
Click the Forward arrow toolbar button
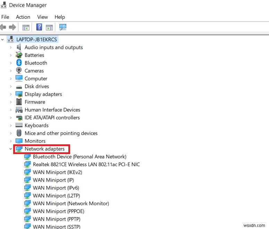12,27
